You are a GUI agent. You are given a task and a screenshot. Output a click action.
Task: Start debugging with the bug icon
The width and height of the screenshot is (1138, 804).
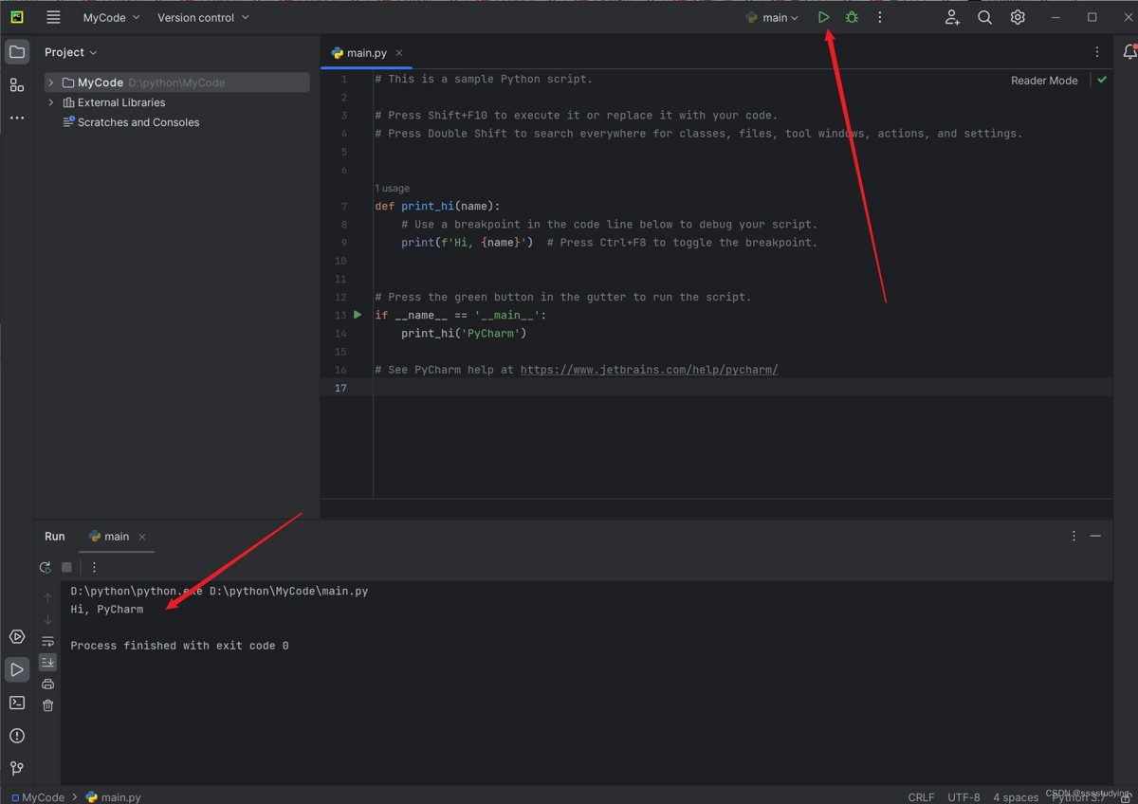click(852, 17)
